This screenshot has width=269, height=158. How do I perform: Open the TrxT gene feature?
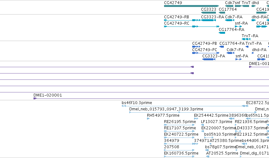pos(246,6)
